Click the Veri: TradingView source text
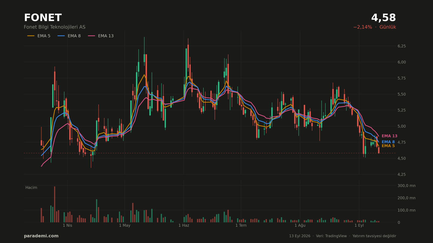The image size is (433, 243). pyautogui.click(x=331, y=236)
